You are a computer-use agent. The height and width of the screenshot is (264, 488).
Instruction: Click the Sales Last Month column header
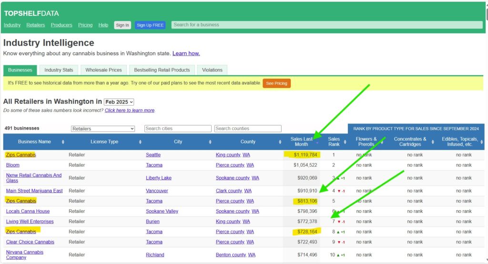click(301, 142)
